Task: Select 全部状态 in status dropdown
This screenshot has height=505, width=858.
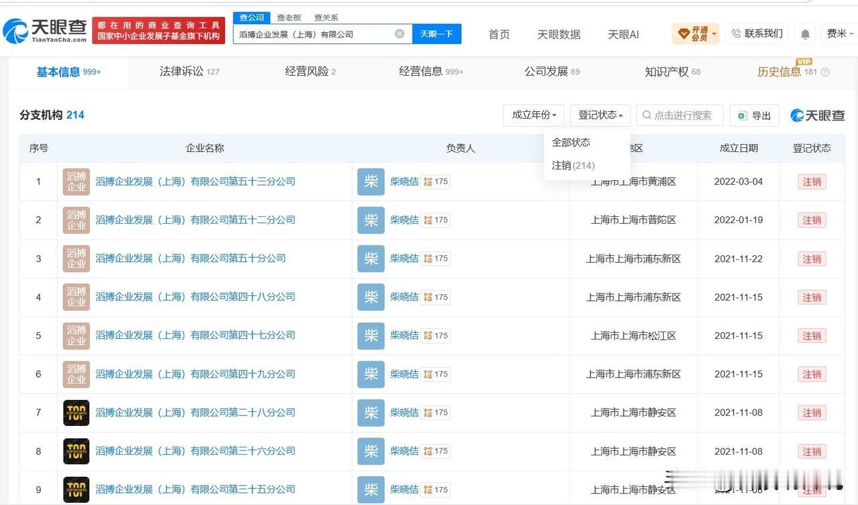Action: coord(571,142)
